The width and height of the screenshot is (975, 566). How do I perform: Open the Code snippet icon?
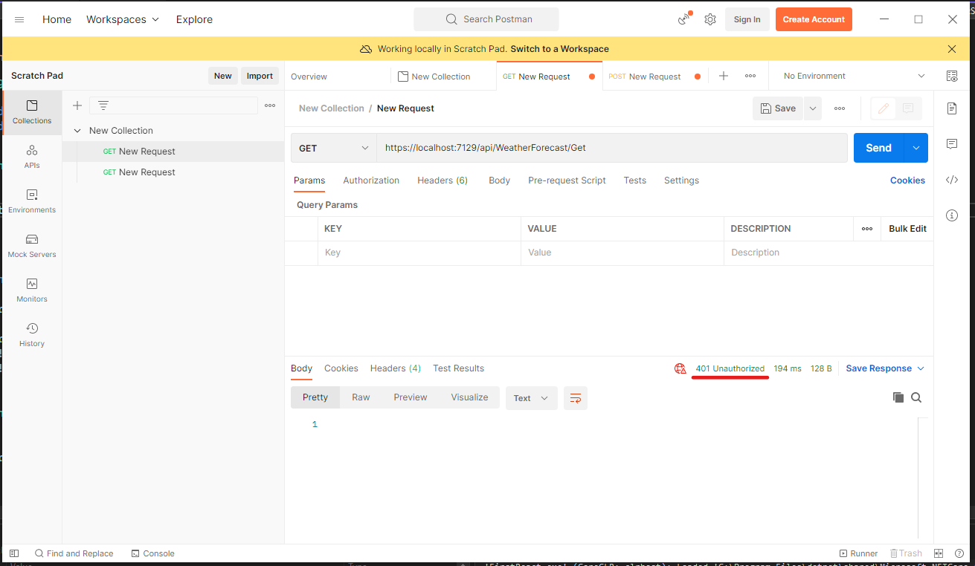(952, 180)
